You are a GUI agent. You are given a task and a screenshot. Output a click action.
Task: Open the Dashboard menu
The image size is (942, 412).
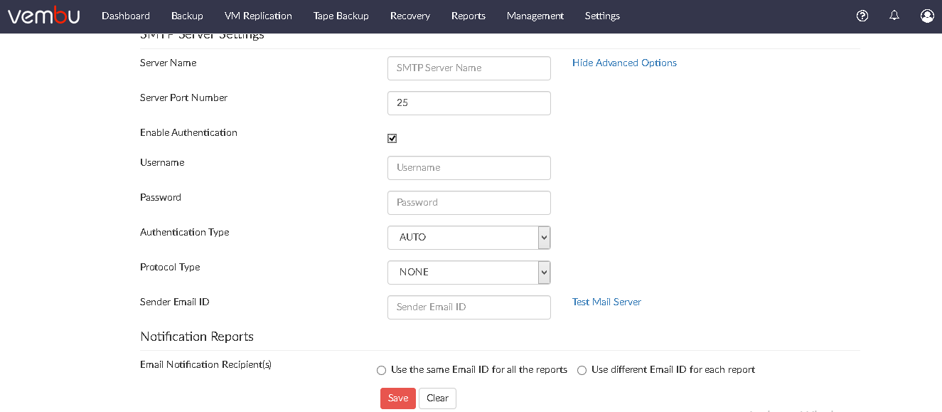tap(126, 16)
